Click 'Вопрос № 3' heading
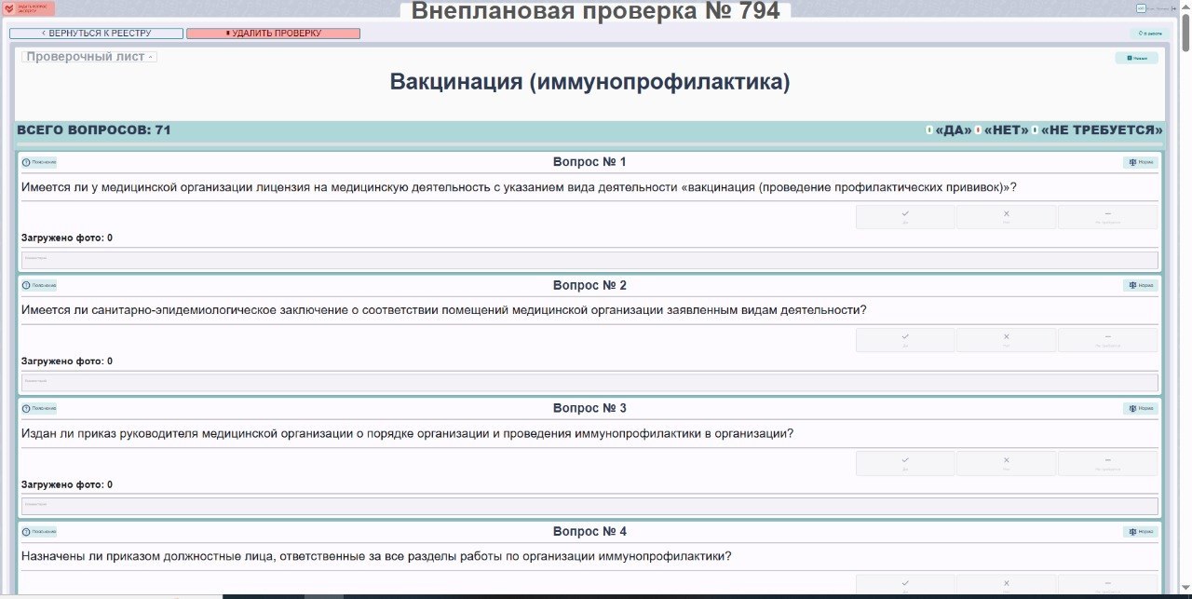1192x599 pixels. pos(589,408)
